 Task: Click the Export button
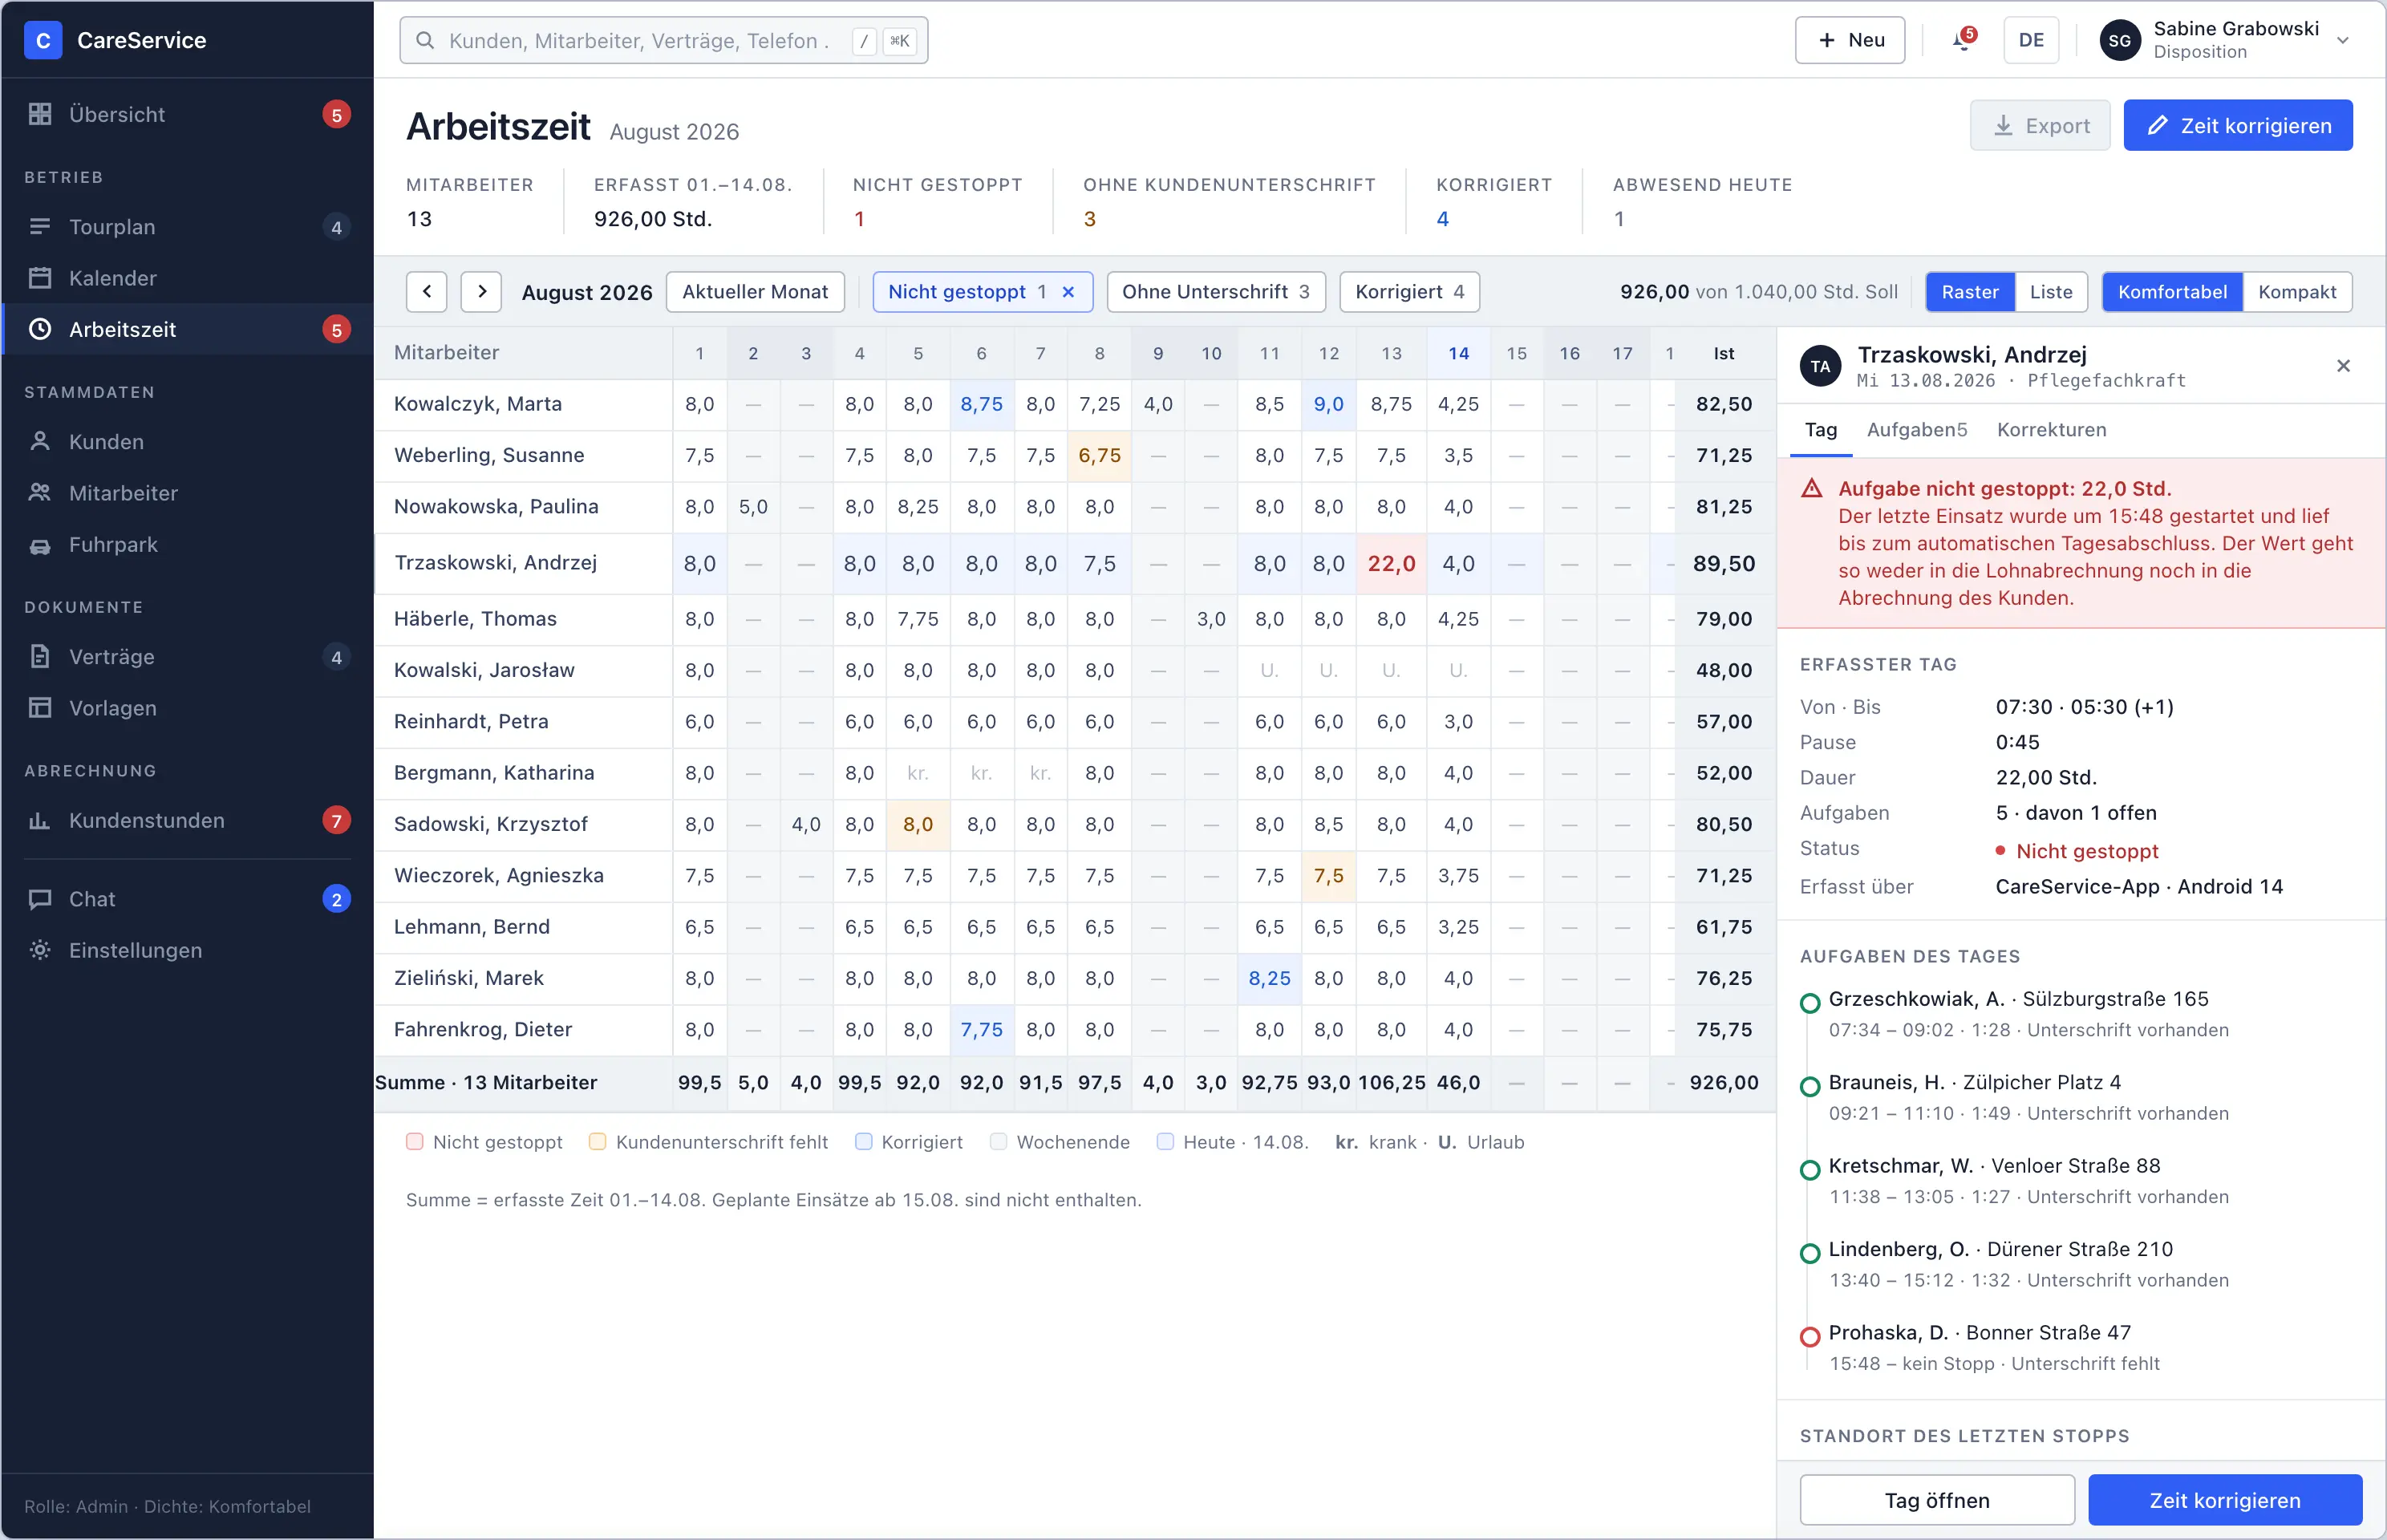coord(2040,126)
